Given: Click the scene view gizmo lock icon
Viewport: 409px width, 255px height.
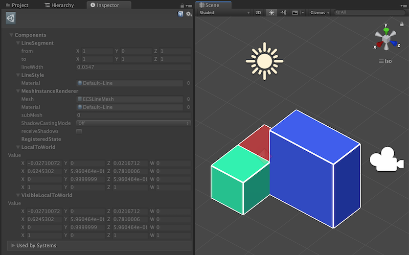Looking at the screenshot, I should pyautogui.click(x=402, y=24).
